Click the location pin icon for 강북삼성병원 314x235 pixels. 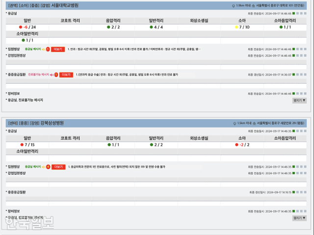tap(235, 124)
